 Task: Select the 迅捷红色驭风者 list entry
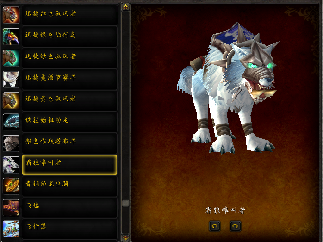tap(69, 15)
